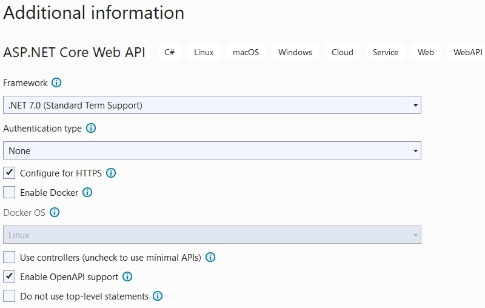
Task: Click the Configure for HTTPS label
Action: 61,173
